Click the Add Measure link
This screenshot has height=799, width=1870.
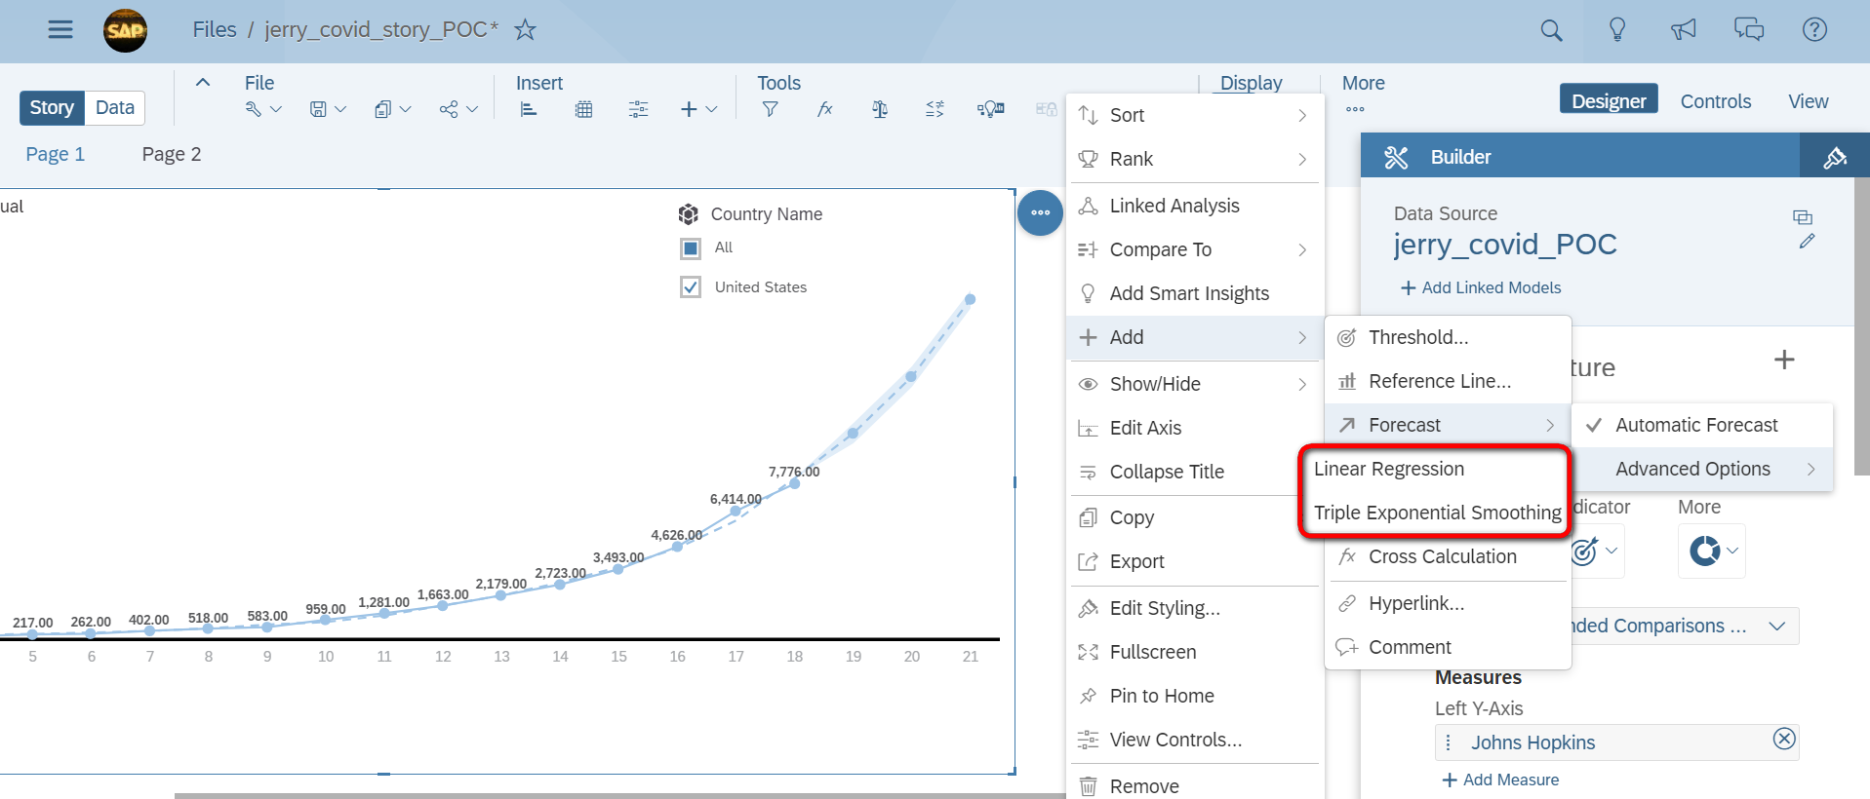point(1500,780)
